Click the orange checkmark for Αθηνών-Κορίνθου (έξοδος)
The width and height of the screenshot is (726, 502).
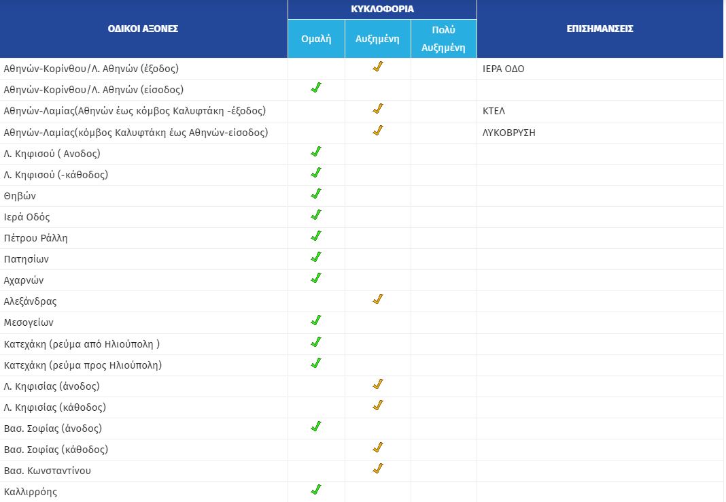click(378, 67)
